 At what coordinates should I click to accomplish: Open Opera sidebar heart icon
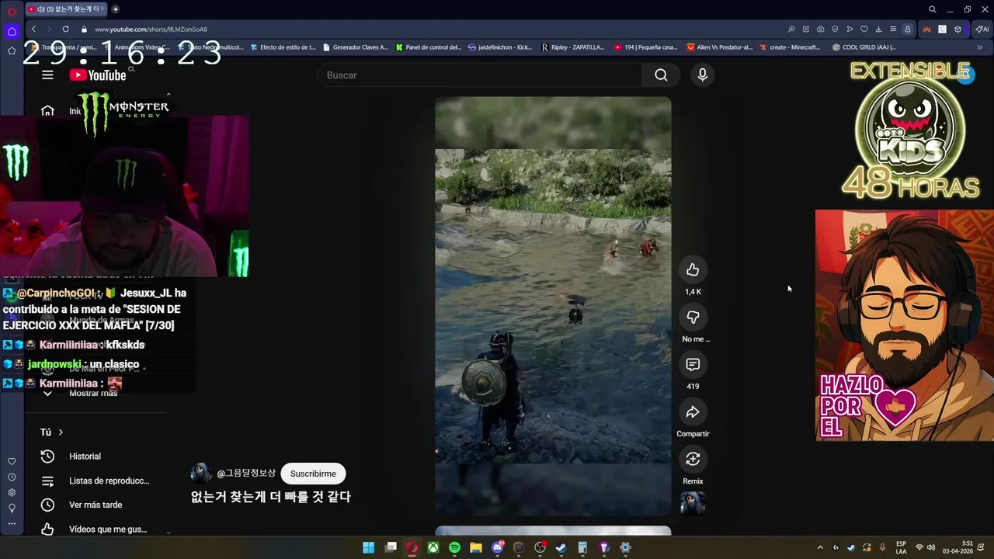click(x=12, y=461)
